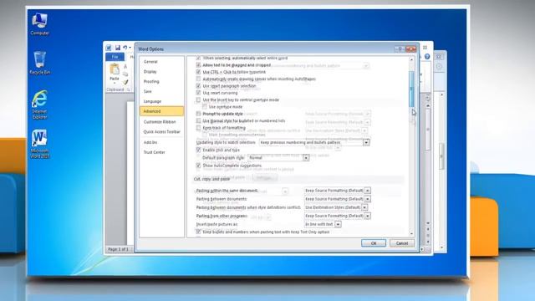Select Proofing category in Word Options

coord(151,82)
